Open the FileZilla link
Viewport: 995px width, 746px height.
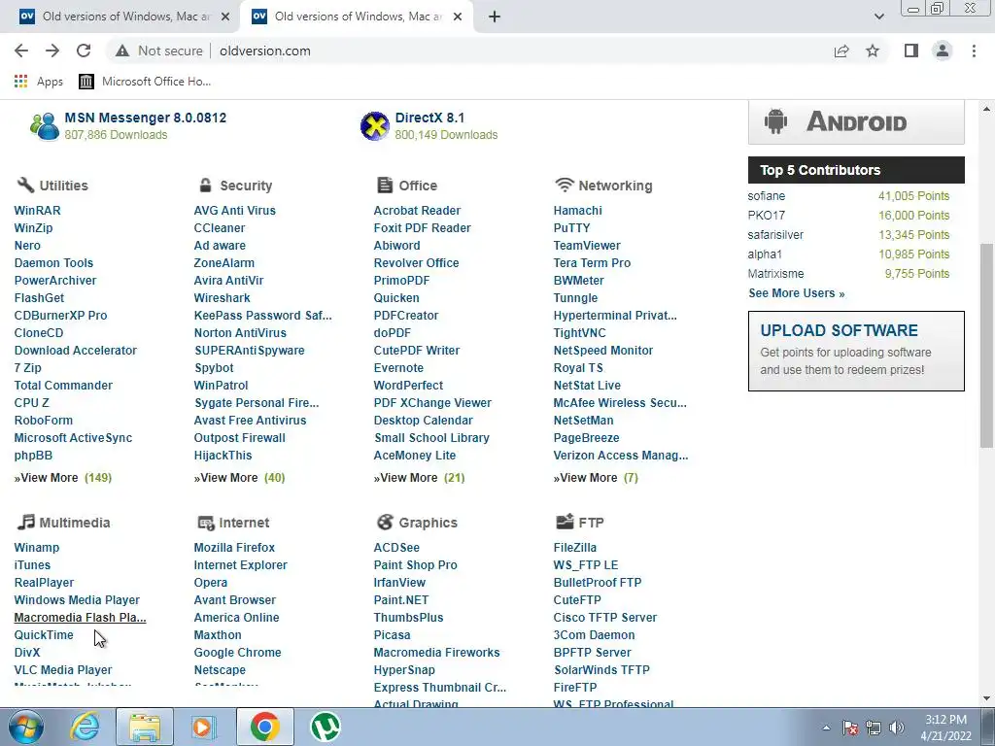(x=575, y=548)
